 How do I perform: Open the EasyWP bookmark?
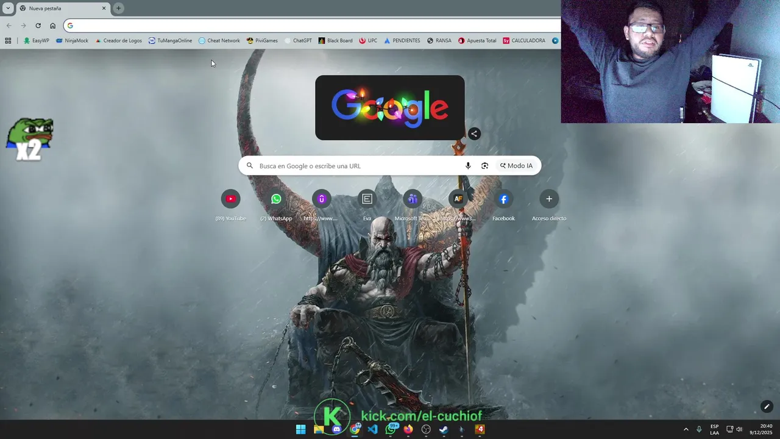pyautogui.click(x=36, y=41)
